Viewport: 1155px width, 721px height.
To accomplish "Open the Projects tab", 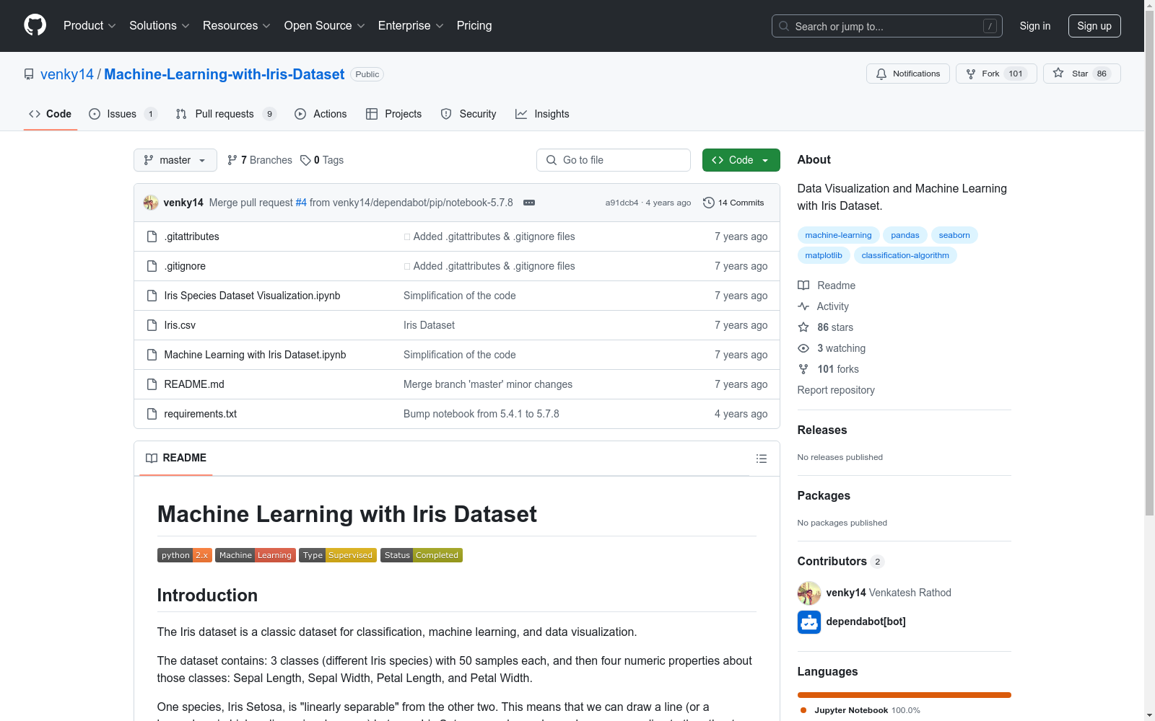I will [394, 114].
